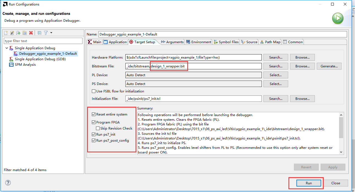355x192 pixels.
Task: Switch to Symbol Files tab
Action: click(x=226, y=42)
